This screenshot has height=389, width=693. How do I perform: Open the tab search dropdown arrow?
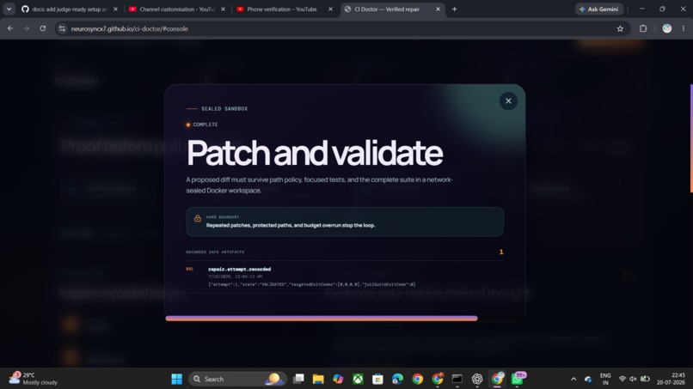pyautogui.click(x=9, y=9)
